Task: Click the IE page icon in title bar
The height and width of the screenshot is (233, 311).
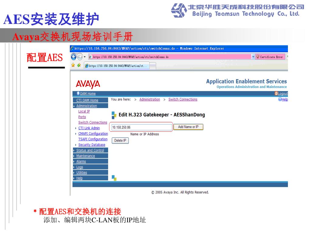Action: pos(72,48)
